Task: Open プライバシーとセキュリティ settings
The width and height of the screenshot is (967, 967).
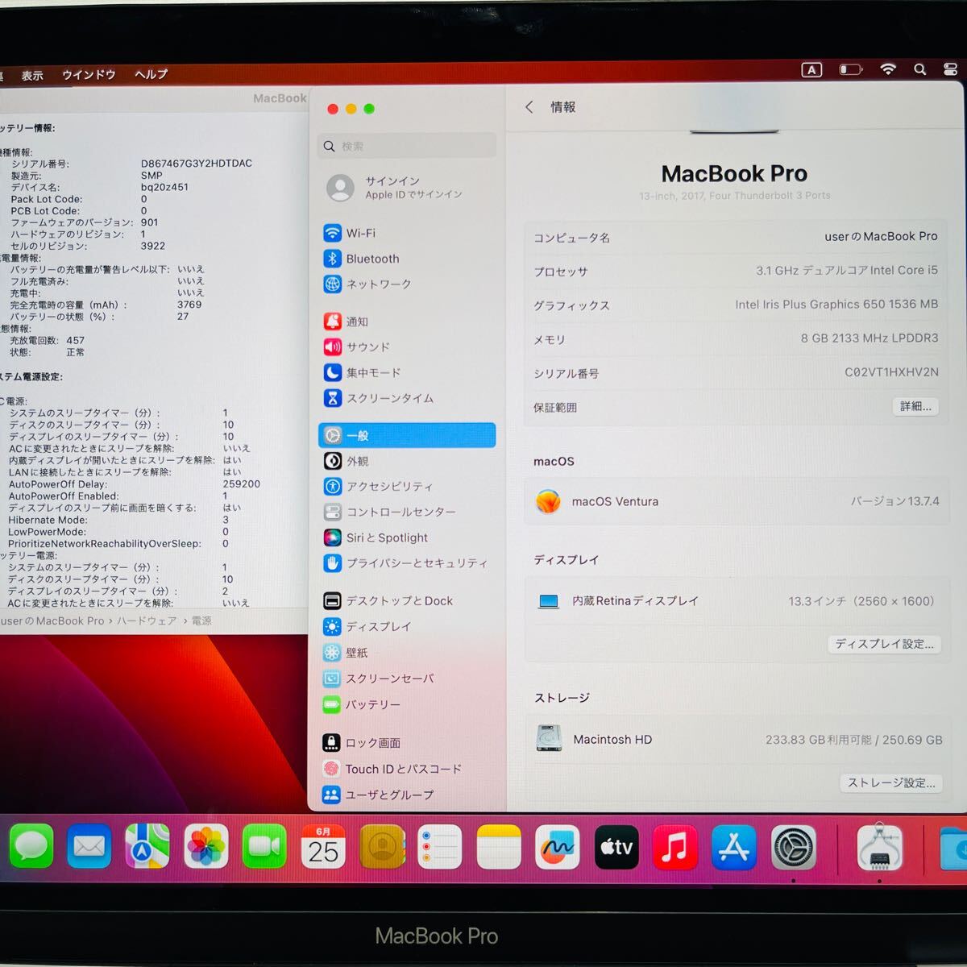Action: (407, 563)
